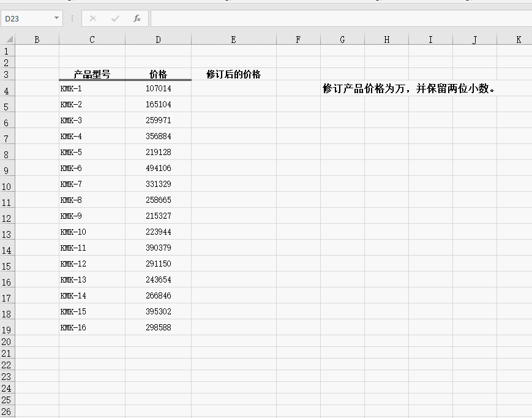Click price value 259971

(x=158, y=120)
